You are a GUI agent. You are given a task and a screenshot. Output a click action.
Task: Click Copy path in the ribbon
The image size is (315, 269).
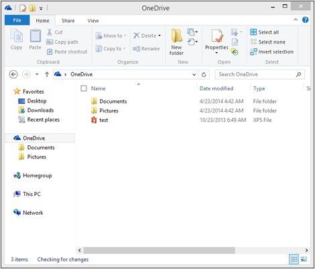click(62, 42)
